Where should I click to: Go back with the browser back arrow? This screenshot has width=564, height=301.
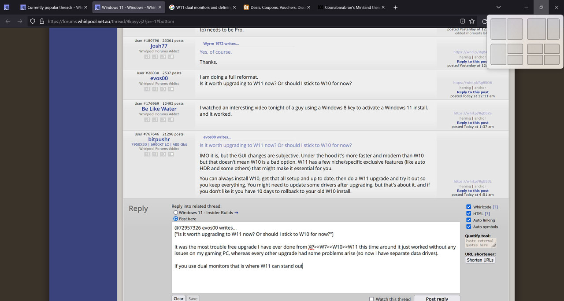pyautogui.click(x=7, y=21)
